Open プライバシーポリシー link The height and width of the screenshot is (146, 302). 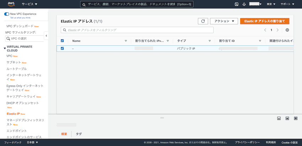coord(247,142)
